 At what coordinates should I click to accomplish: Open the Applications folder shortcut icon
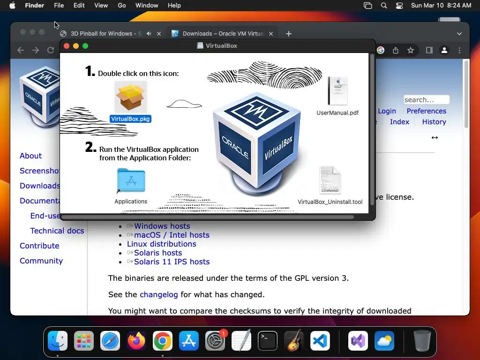131,180
